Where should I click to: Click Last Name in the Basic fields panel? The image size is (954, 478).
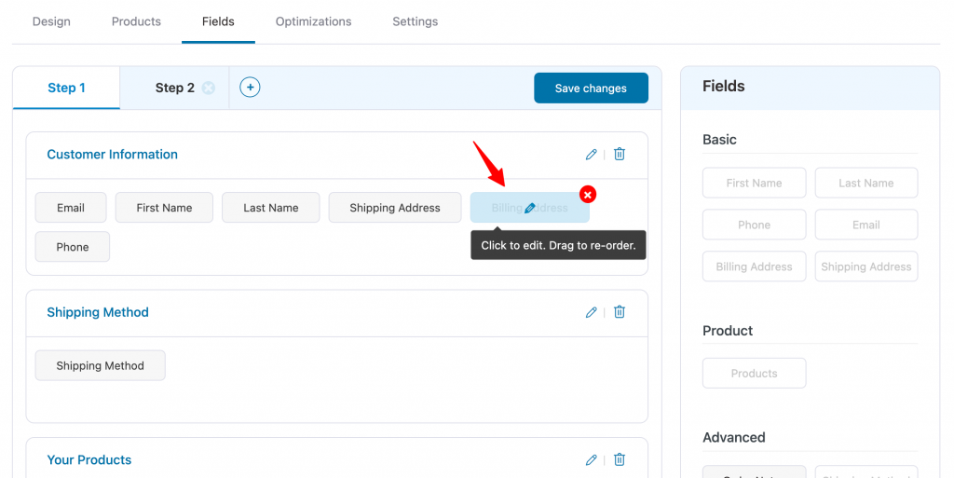[x=866, y=183]
